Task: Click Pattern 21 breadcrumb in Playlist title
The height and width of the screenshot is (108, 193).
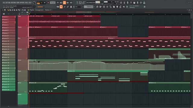Action: [48, 10]
